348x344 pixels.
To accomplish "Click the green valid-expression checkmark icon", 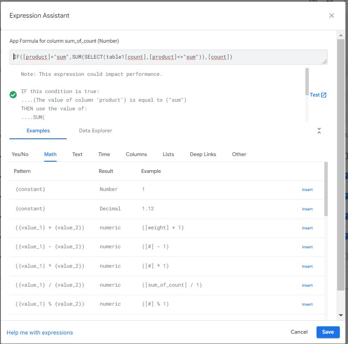I will pyautogui.click(x=13, y=94).
